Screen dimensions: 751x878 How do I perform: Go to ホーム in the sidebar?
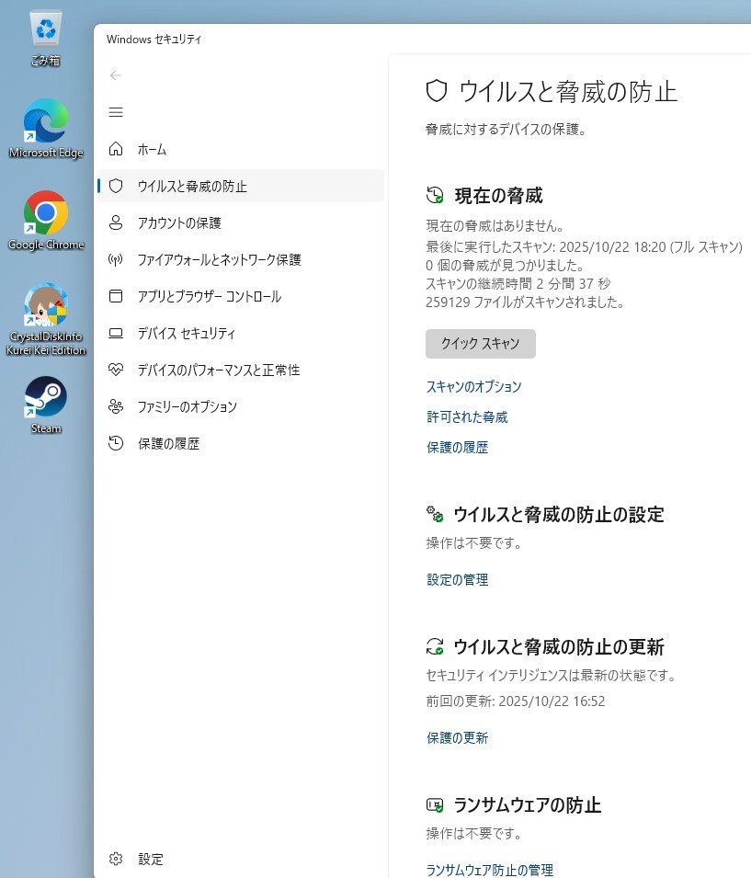pos(152,150)
